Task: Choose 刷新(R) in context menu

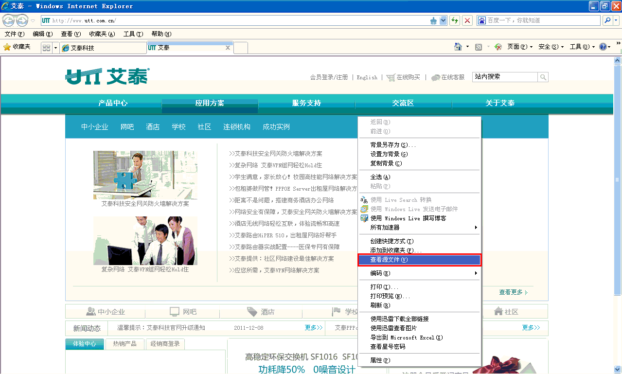Action: point(419,305)
